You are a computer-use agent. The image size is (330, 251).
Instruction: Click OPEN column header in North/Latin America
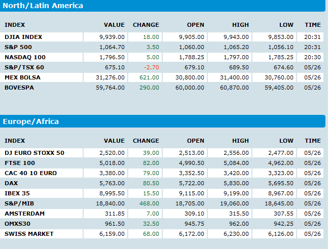coord(196,25)
